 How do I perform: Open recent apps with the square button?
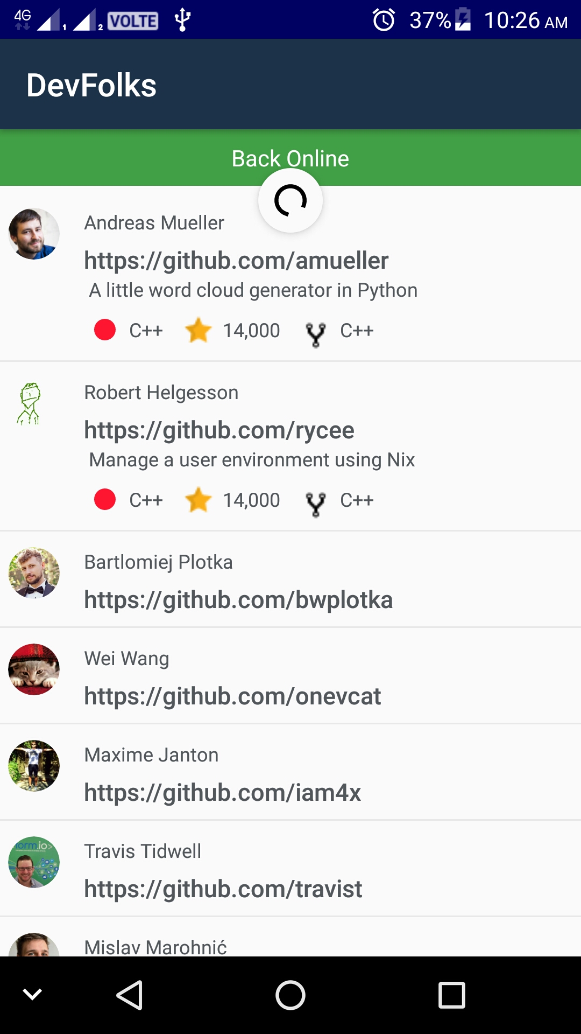[x=451, y=995]
